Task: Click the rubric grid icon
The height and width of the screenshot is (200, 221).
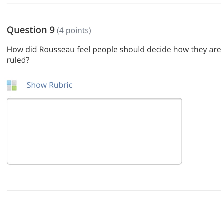Action: (x=11, y=85)
